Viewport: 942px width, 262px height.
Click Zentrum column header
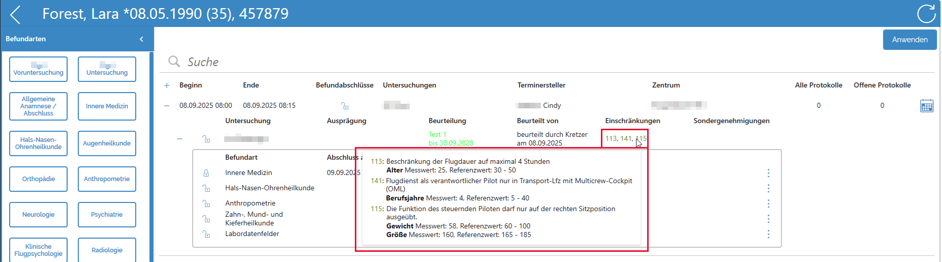point(666,85)
